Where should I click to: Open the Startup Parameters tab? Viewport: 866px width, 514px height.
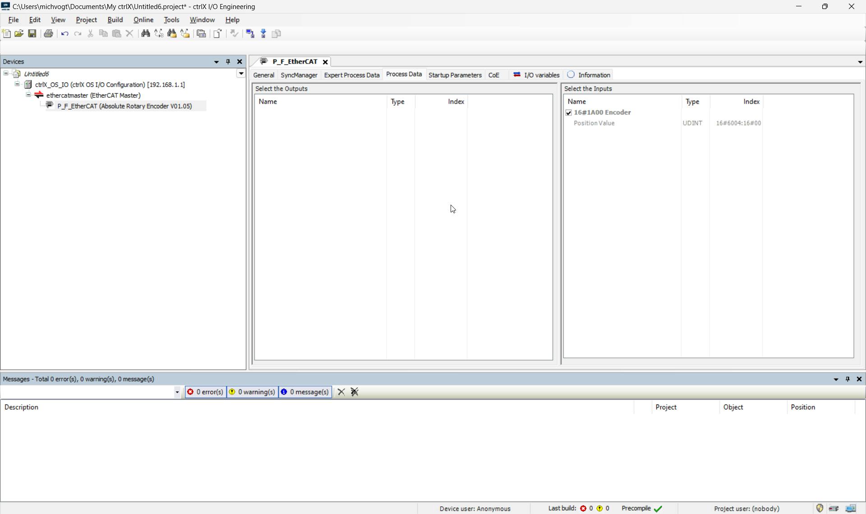455,75
